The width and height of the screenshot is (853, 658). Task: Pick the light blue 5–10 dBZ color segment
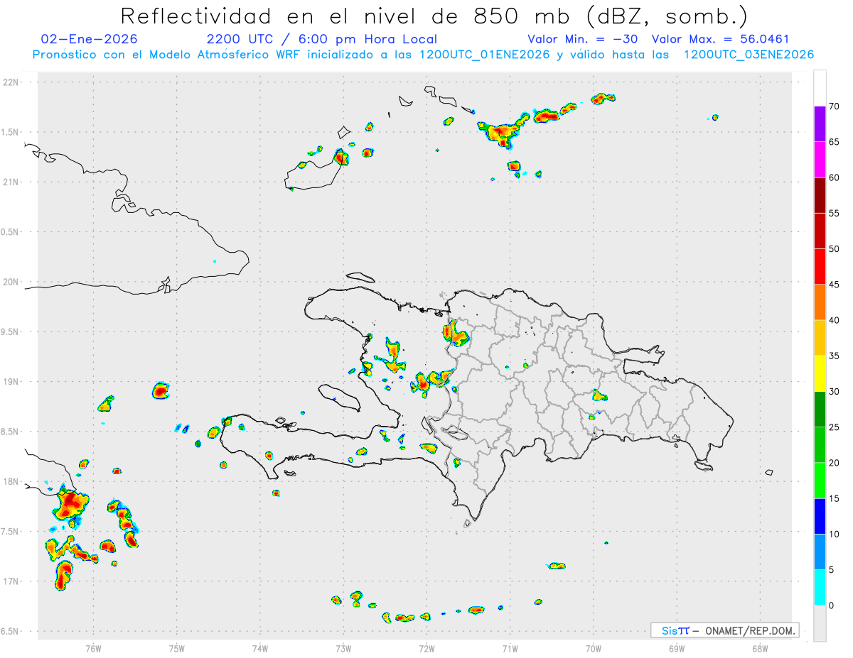tap(820, 552)
